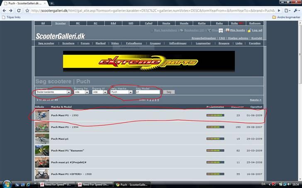Go to Forsiden link
The image size is (302, 188).
(255, 43)
